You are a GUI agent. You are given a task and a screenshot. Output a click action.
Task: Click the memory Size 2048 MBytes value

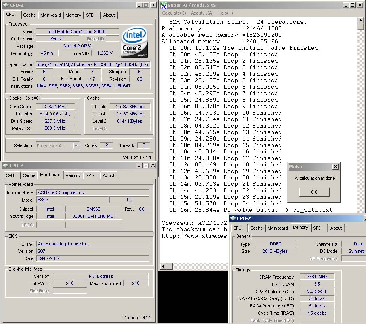[x=275, y=251]
